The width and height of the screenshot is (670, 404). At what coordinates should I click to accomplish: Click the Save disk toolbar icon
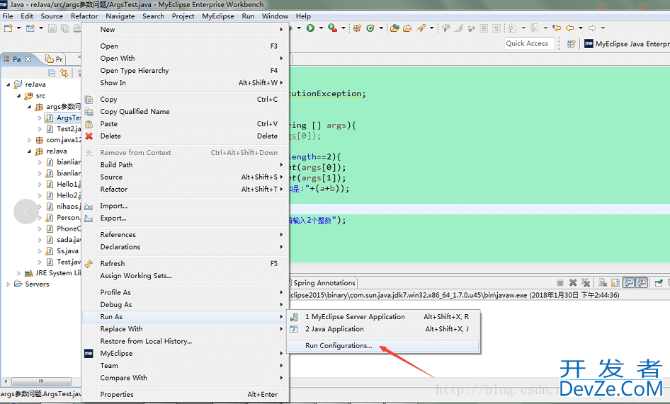[52, 28]
